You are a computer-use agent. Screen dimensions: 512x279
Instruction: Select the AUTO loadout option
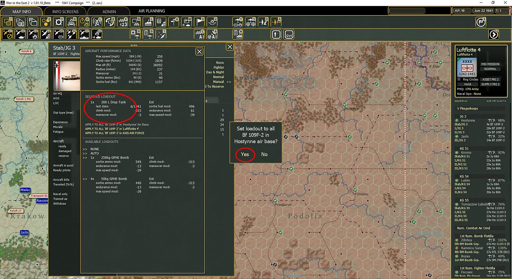tap(95, 153)
